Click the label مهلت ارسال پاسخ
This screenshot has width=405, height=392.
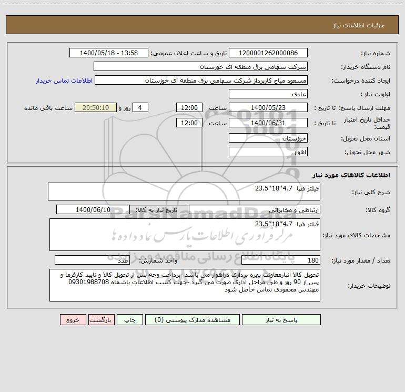click(x=364, y=108)
